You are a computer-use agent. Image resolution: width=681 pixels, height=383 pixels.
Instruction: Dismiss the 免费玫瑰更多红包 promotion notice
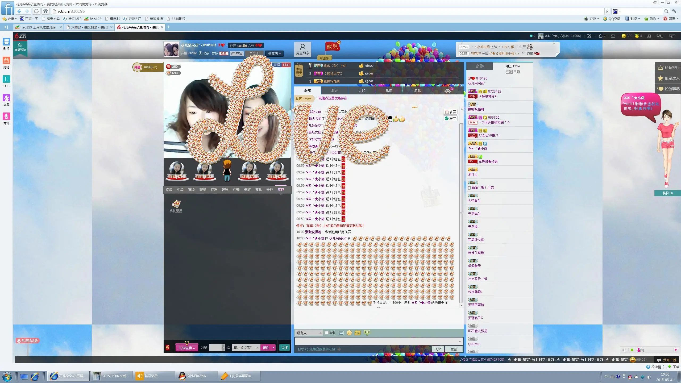click(x=339, y=349)
